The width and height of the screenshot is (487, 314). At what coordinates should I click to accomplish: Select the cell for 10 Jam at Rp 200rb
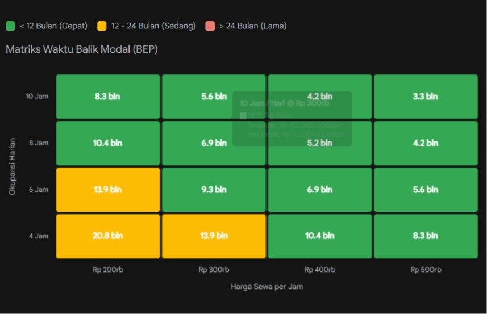(x=108, y=97)
